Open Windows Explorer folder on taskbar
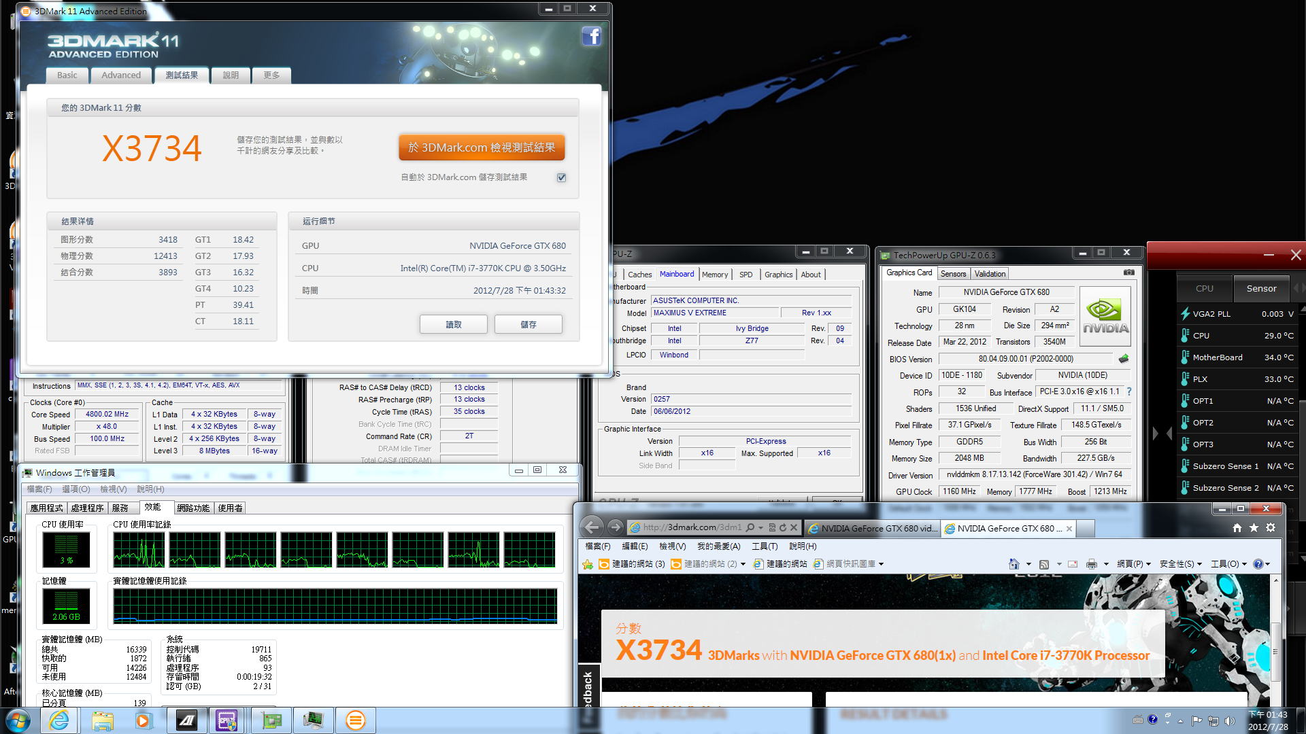 click(x=103, y=720)
